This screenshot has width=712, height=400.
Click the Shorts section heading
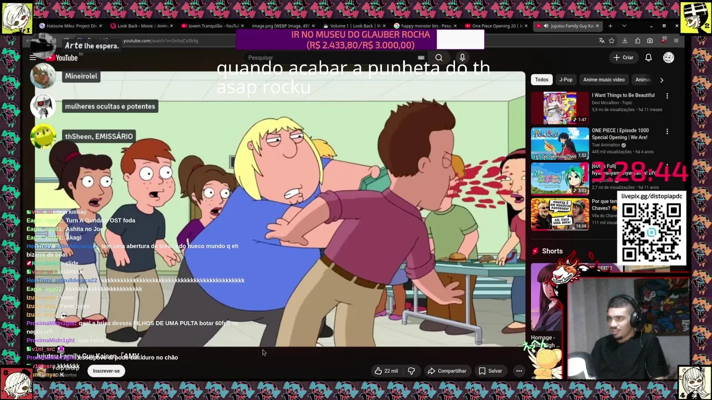(552, 251)
